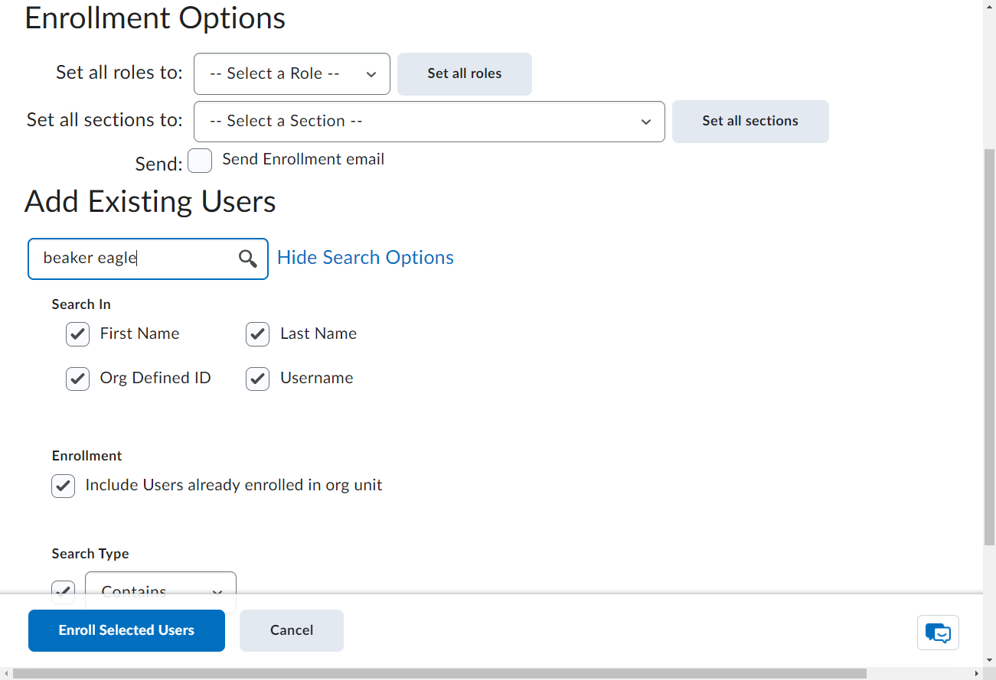Click the Set all sections to: label
The height and width of the screenshot is (680, 996).
pyautogui.click(x=105, y=120)
